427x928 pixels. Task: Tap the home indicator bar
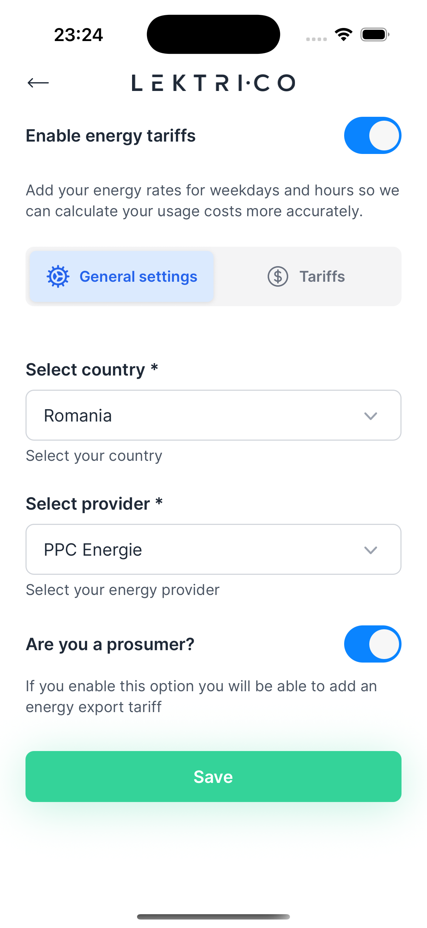(x=213, y=916)
